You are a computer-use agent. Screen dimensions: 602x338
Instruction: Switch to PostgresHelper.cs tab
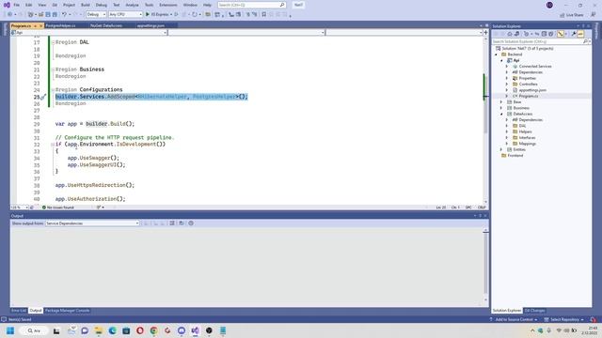pyautogui.click(x=60, y=25)
